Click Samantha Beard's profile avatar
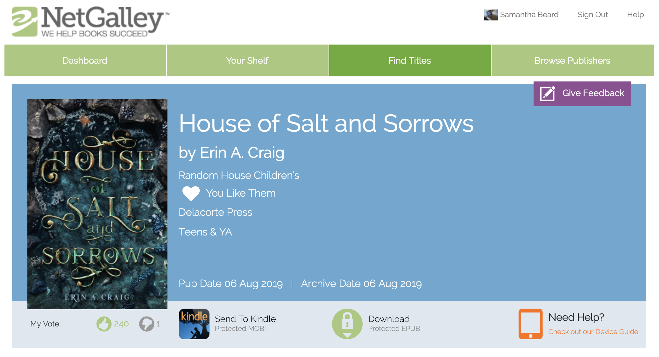 (x=491, y=15)
